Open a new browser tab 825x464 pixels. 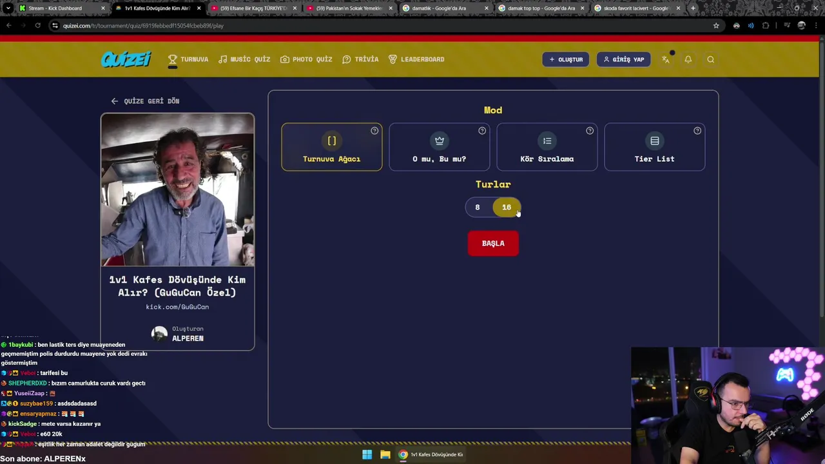coord(693,8)
